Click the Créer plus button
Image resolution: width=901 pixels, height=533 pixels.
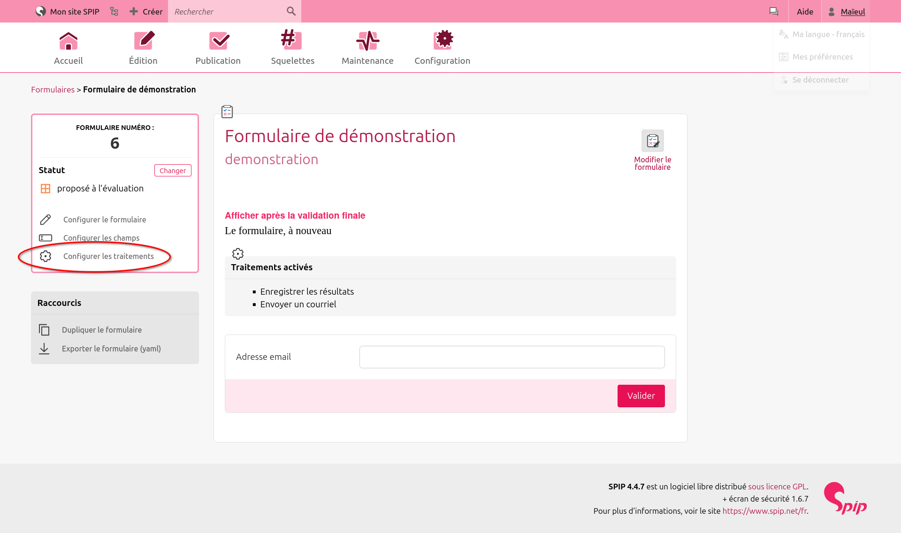[x=146, y=11]
